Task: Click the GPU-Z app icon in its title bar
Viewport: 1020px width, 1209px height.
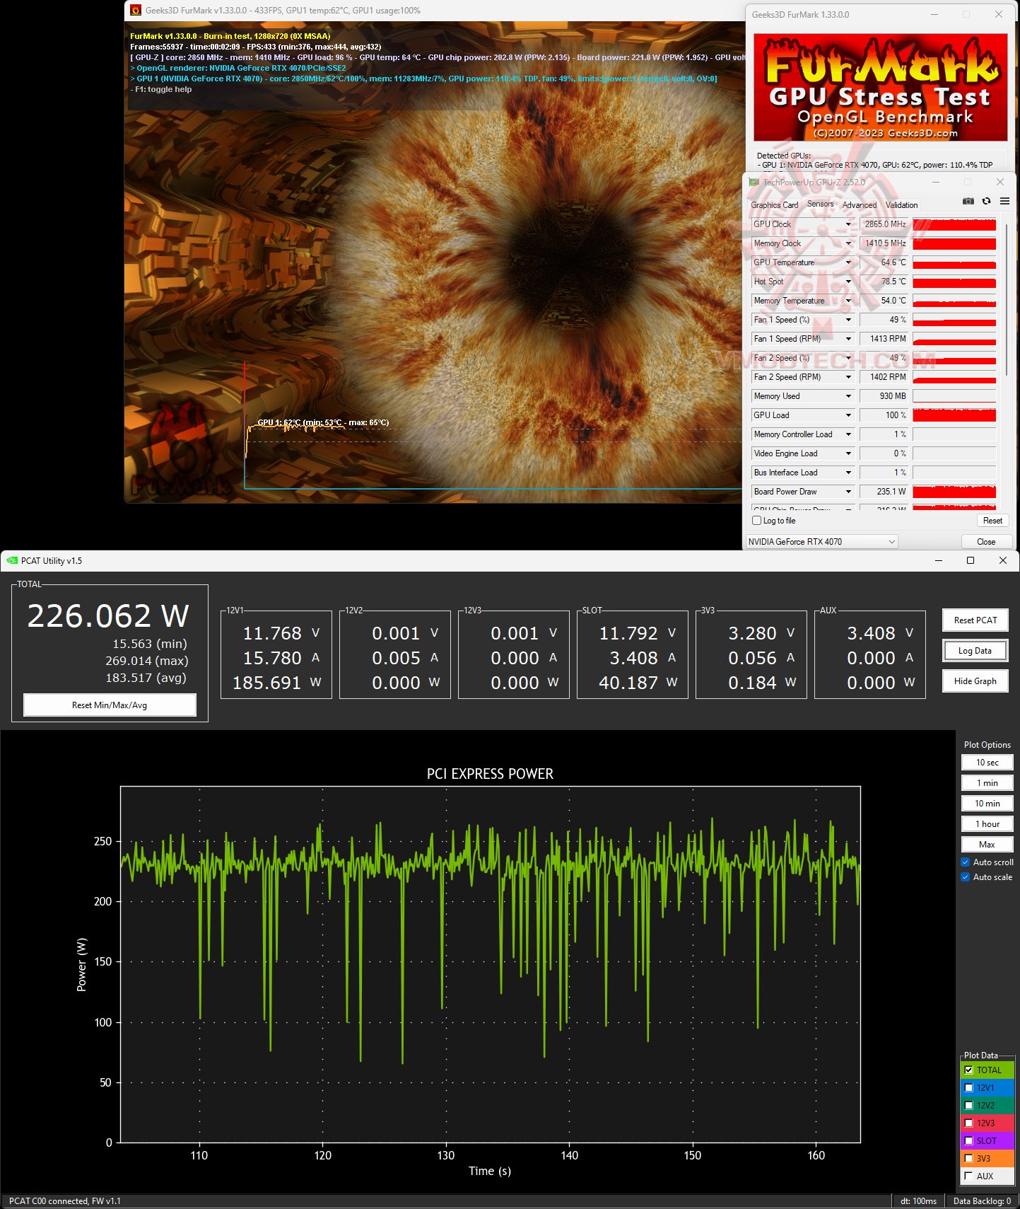Action: [x=754, y=182]
